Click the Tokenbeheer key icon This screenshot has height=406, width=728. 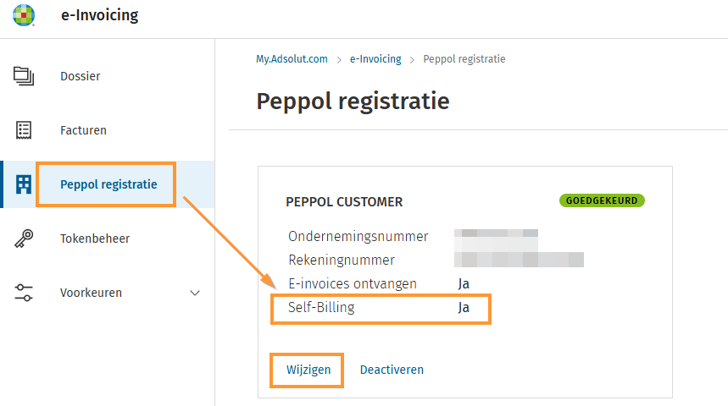24,239
